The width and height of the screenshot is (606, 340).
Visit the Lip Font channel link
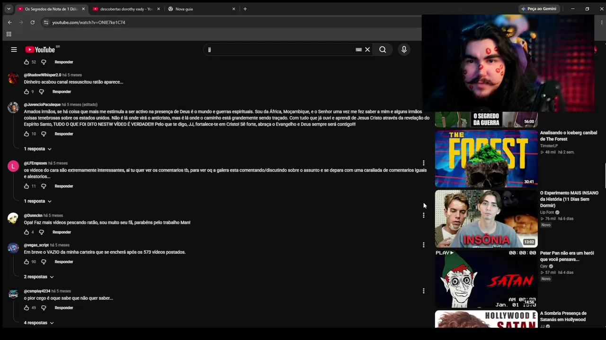pos(547,212)
